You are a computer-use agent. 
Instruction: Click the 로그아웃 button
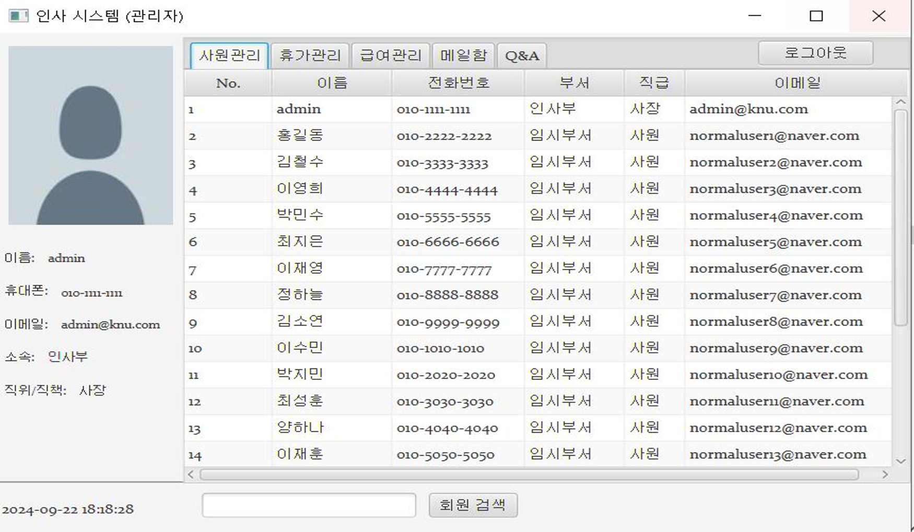(x=815, y=53)
